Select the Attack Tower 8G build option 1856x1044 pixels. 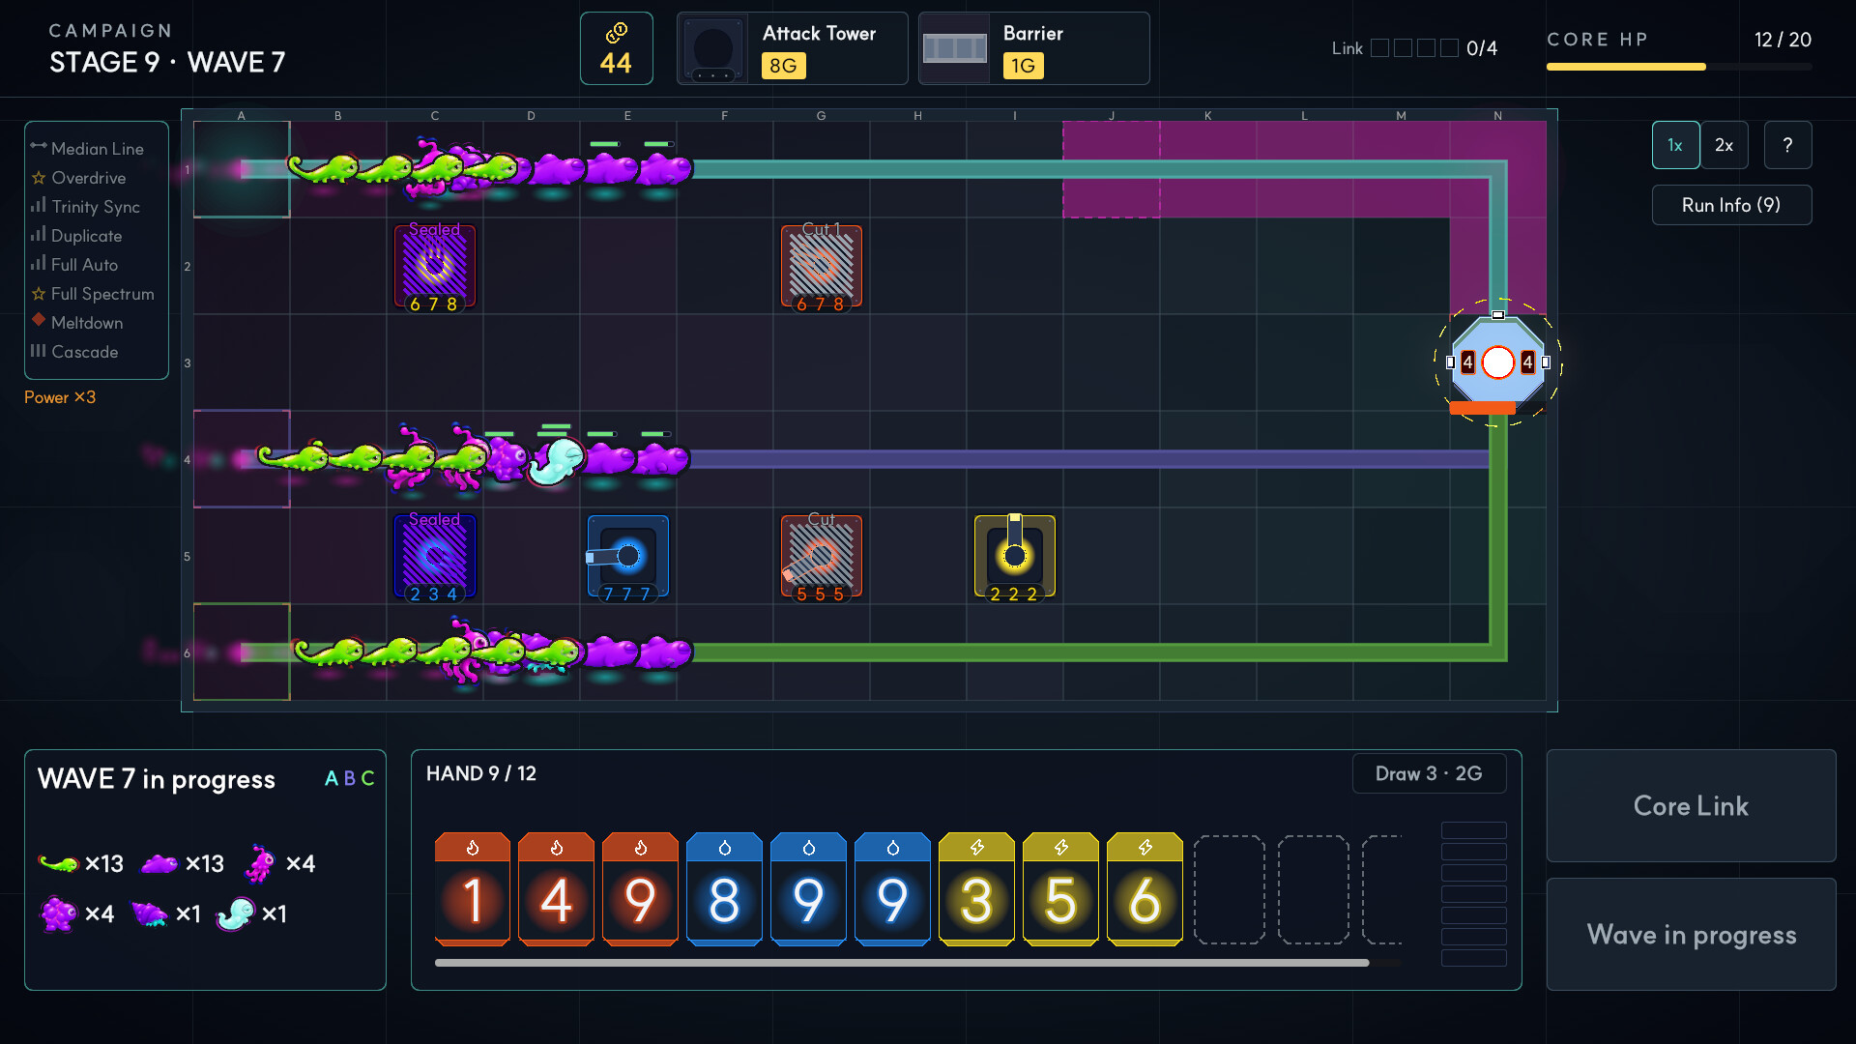[792, 48]
